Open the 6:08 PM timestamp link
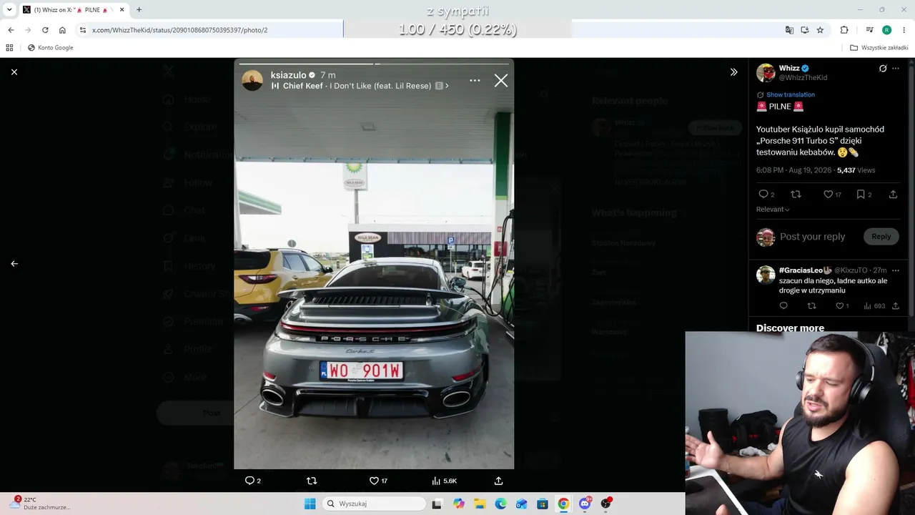The image size is (915, 515). click(794, 170)
